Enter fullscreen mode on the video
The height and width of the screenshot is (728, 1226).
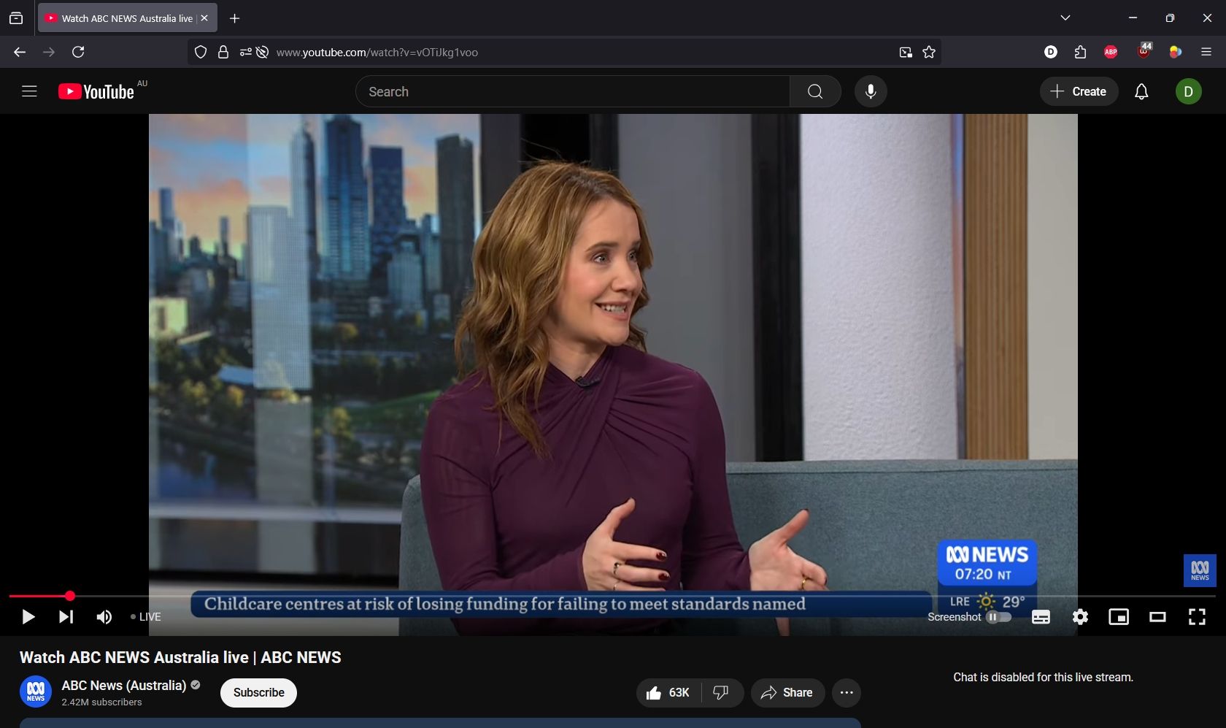pyautogui.click(x=1197, y=617)
